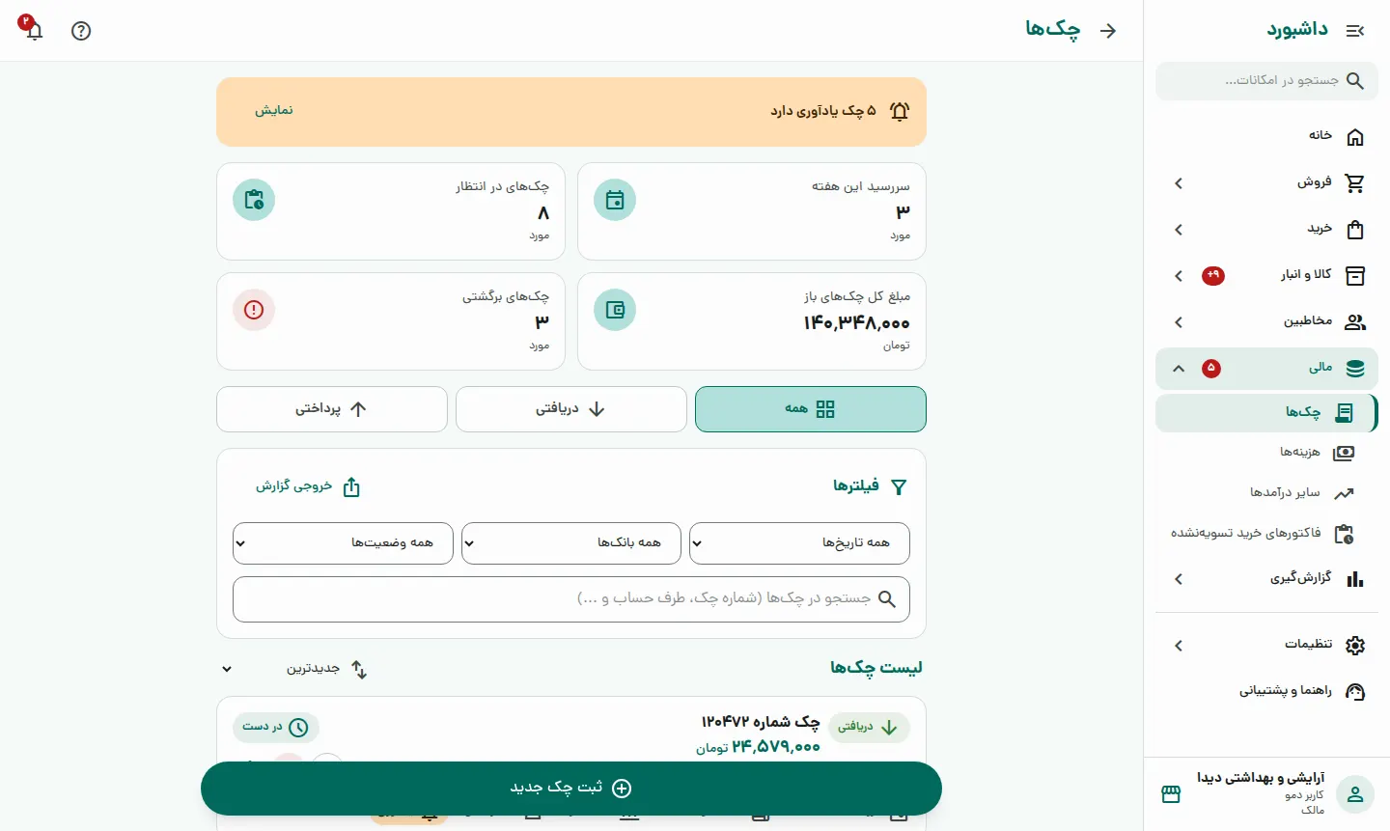The height and width of the screenshot is (831, 1390).
Task: Click the wallet icon on مبلغ کل چک‌های باز card
Action: pyautogui.click(x=615, y=310)
